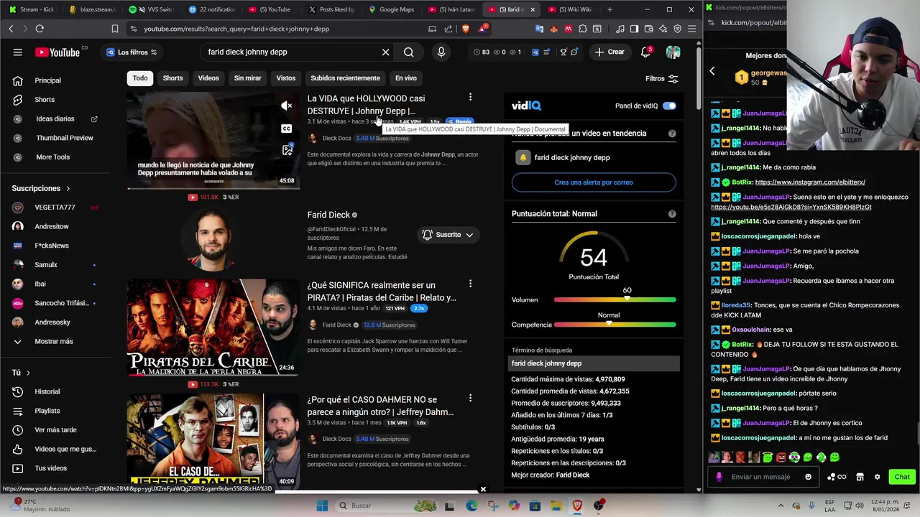Open options menu for Piratas del Caribe video

pyautogui.click(x=470, y=284)
